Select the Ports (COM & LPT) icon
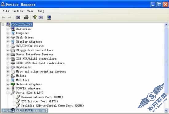169x114 pixels. click(x=13, y=93)
